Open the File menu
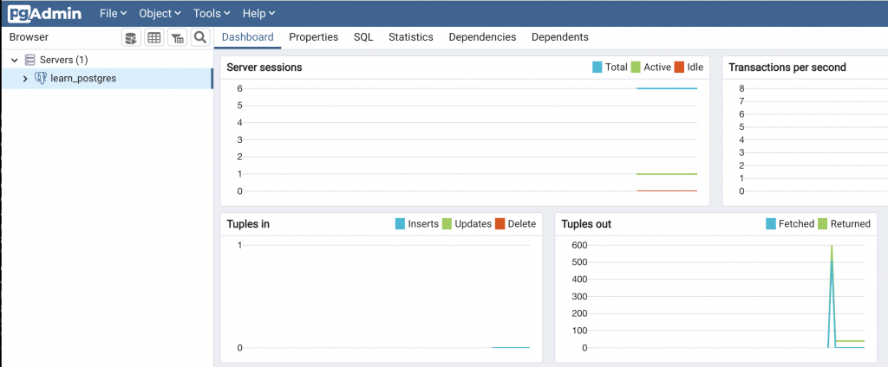This screenshot has height=367, width=888. click(x=114, y=13)
